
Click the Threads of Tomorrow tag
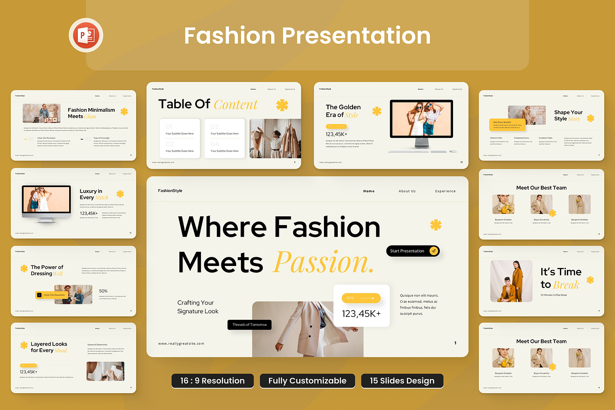coord(250,324)
